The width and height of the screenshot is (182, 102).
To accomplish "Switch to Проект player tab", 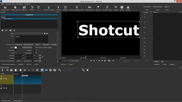I will click(71, 64).
